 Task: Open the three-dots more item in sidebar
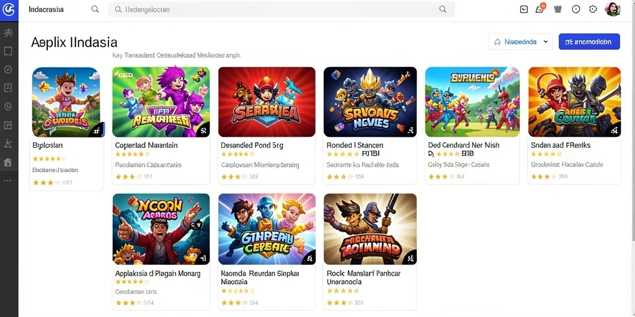click(7, 180)
